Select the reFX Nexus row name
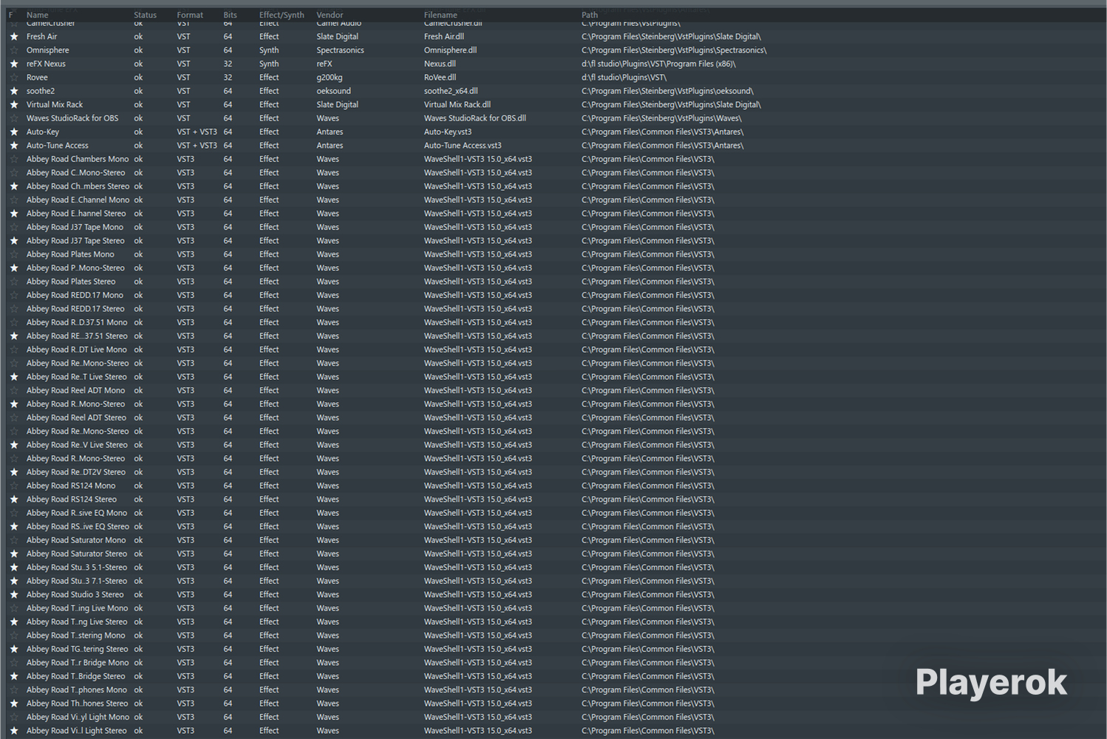Screen dimensions: 1107x739 coord(46,64)
